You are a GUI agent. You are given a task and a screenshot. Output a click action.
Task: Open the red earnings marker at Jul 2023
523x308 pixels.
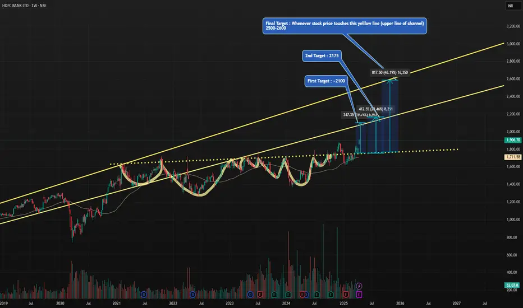pos(260,295)
